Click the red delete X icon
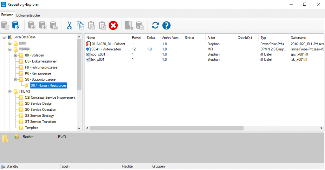The height and width of the screenshot is (170, 325). (113, 25)
